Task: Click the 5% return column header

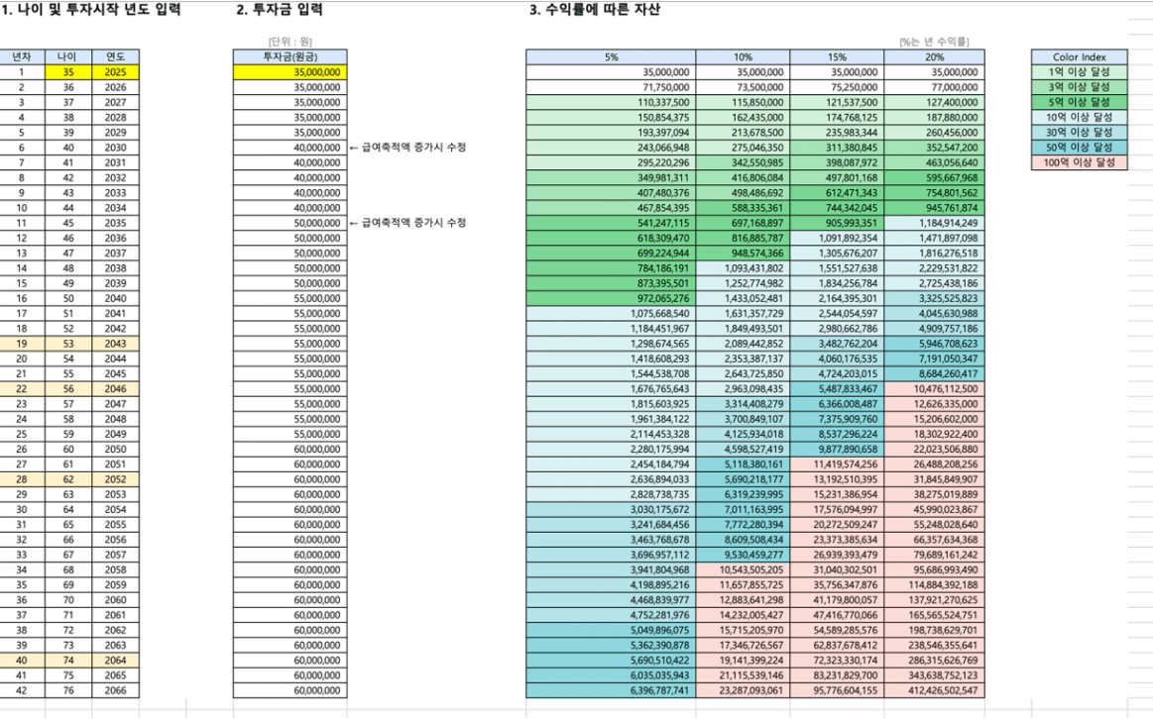Action: (611, 56)
